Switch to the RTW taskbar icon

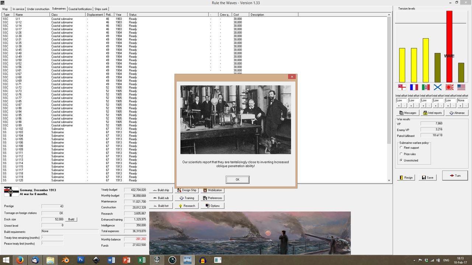pos(187,260)
